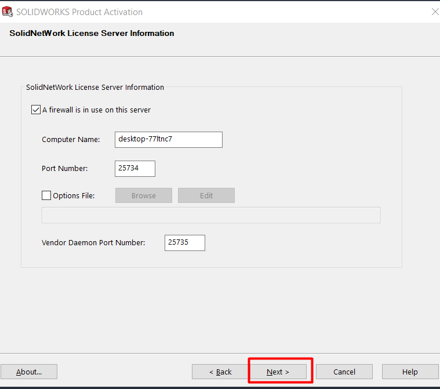Proceed by clicking Next
The height and width of the screenshot is (389, 440).
[278, 372]
